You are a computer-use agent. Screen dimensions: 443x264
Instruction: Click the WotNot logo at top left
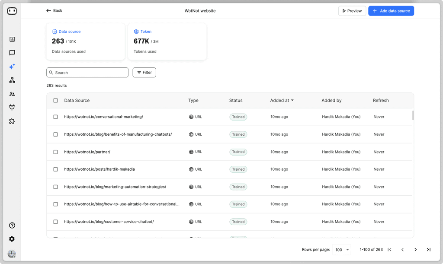[x=12, y=11]
